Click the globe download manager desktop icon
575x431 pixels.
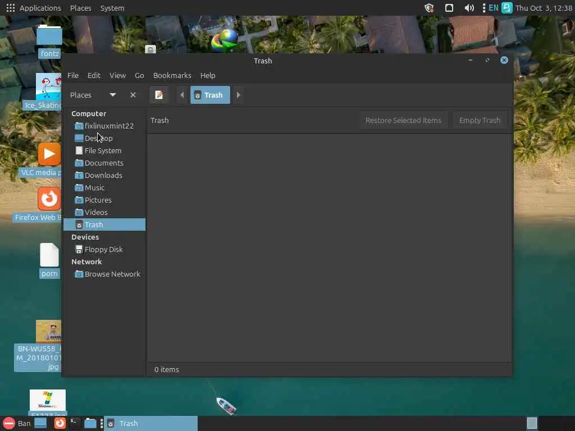[x=225, y=40]
